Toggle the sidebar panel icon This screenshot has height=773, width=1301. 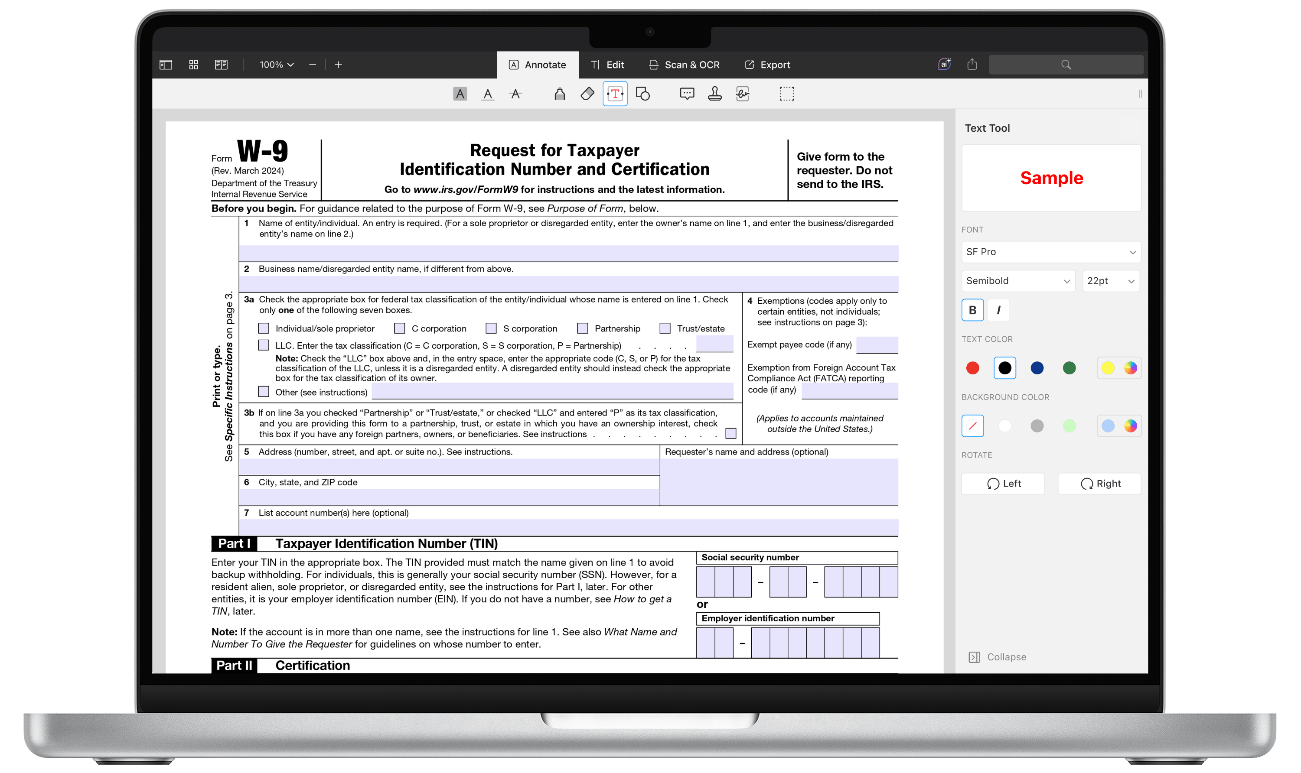click(x=166, y=65)
